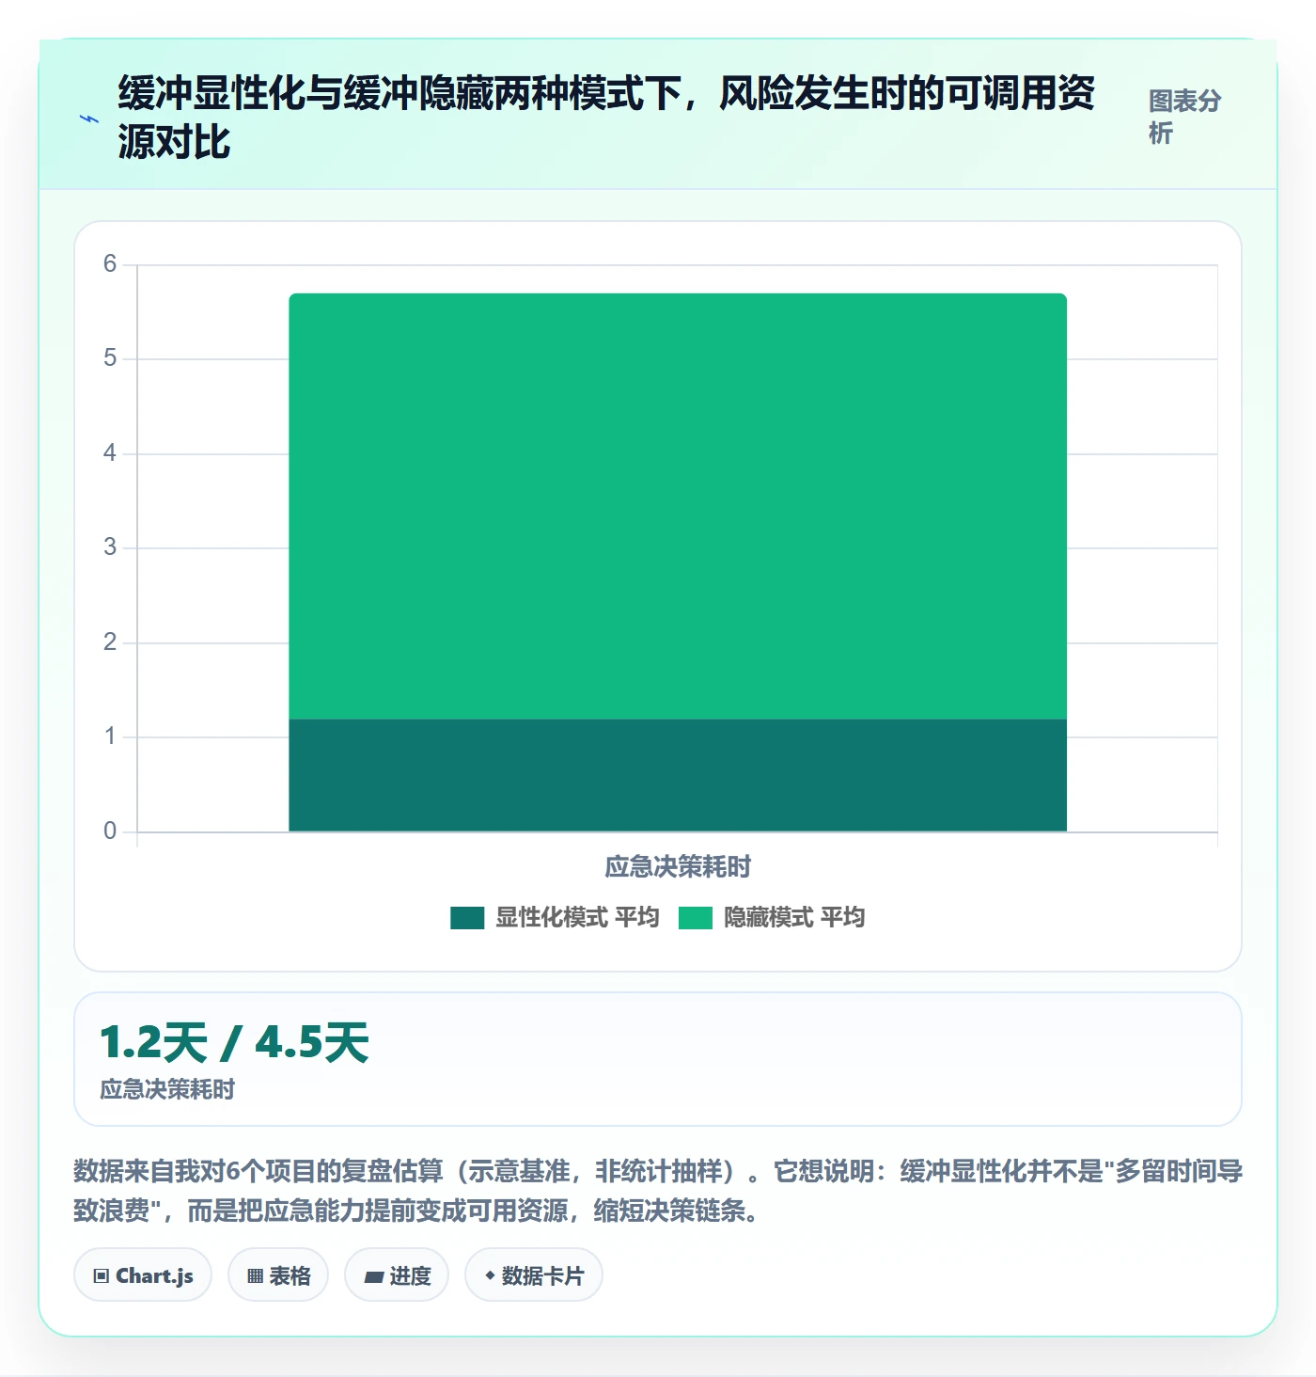Click the 图表分析 label in the header
Screen dimensions: 1316x1377
(1184, 118)
